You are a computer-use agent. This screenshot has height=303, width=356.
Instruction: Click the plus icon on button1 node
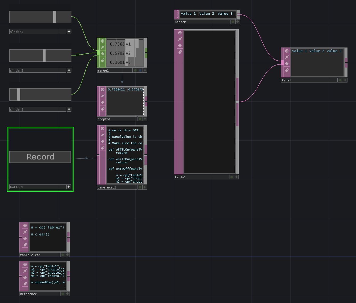69,187
